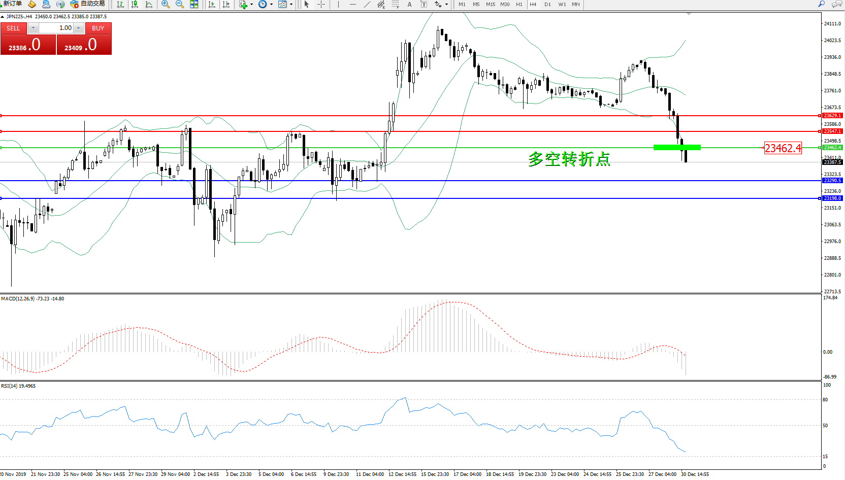
Task: Click the lot volume input field showing 1.00
Action: coord(56,28)
